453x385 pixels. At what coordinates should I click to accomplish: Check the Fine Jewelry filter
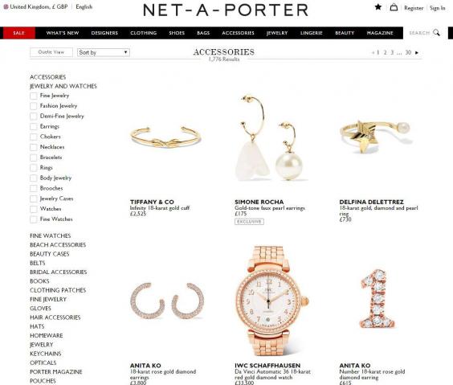(34, 96)
